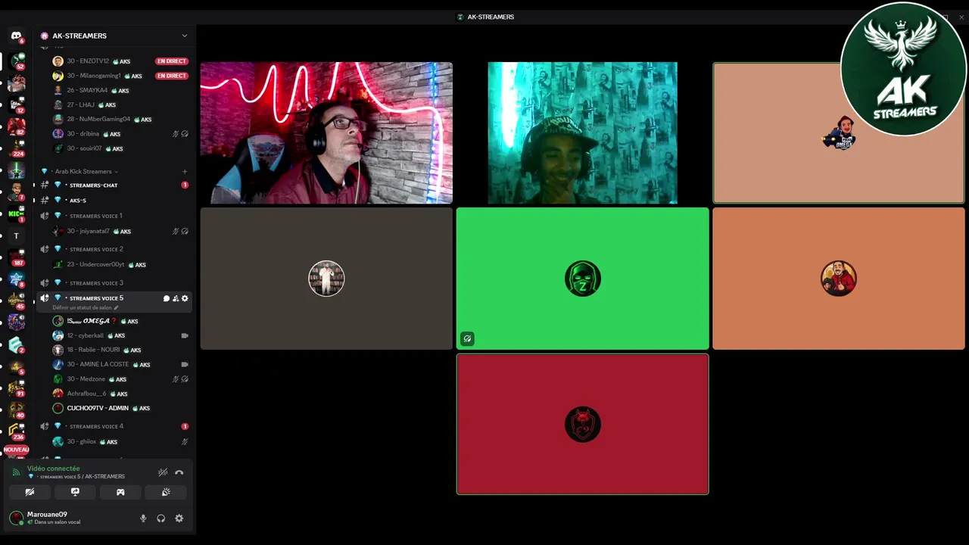
Task: Disconnect from voice with the hang-up icon
Action: pyautogui.click(x=179, y=472)
